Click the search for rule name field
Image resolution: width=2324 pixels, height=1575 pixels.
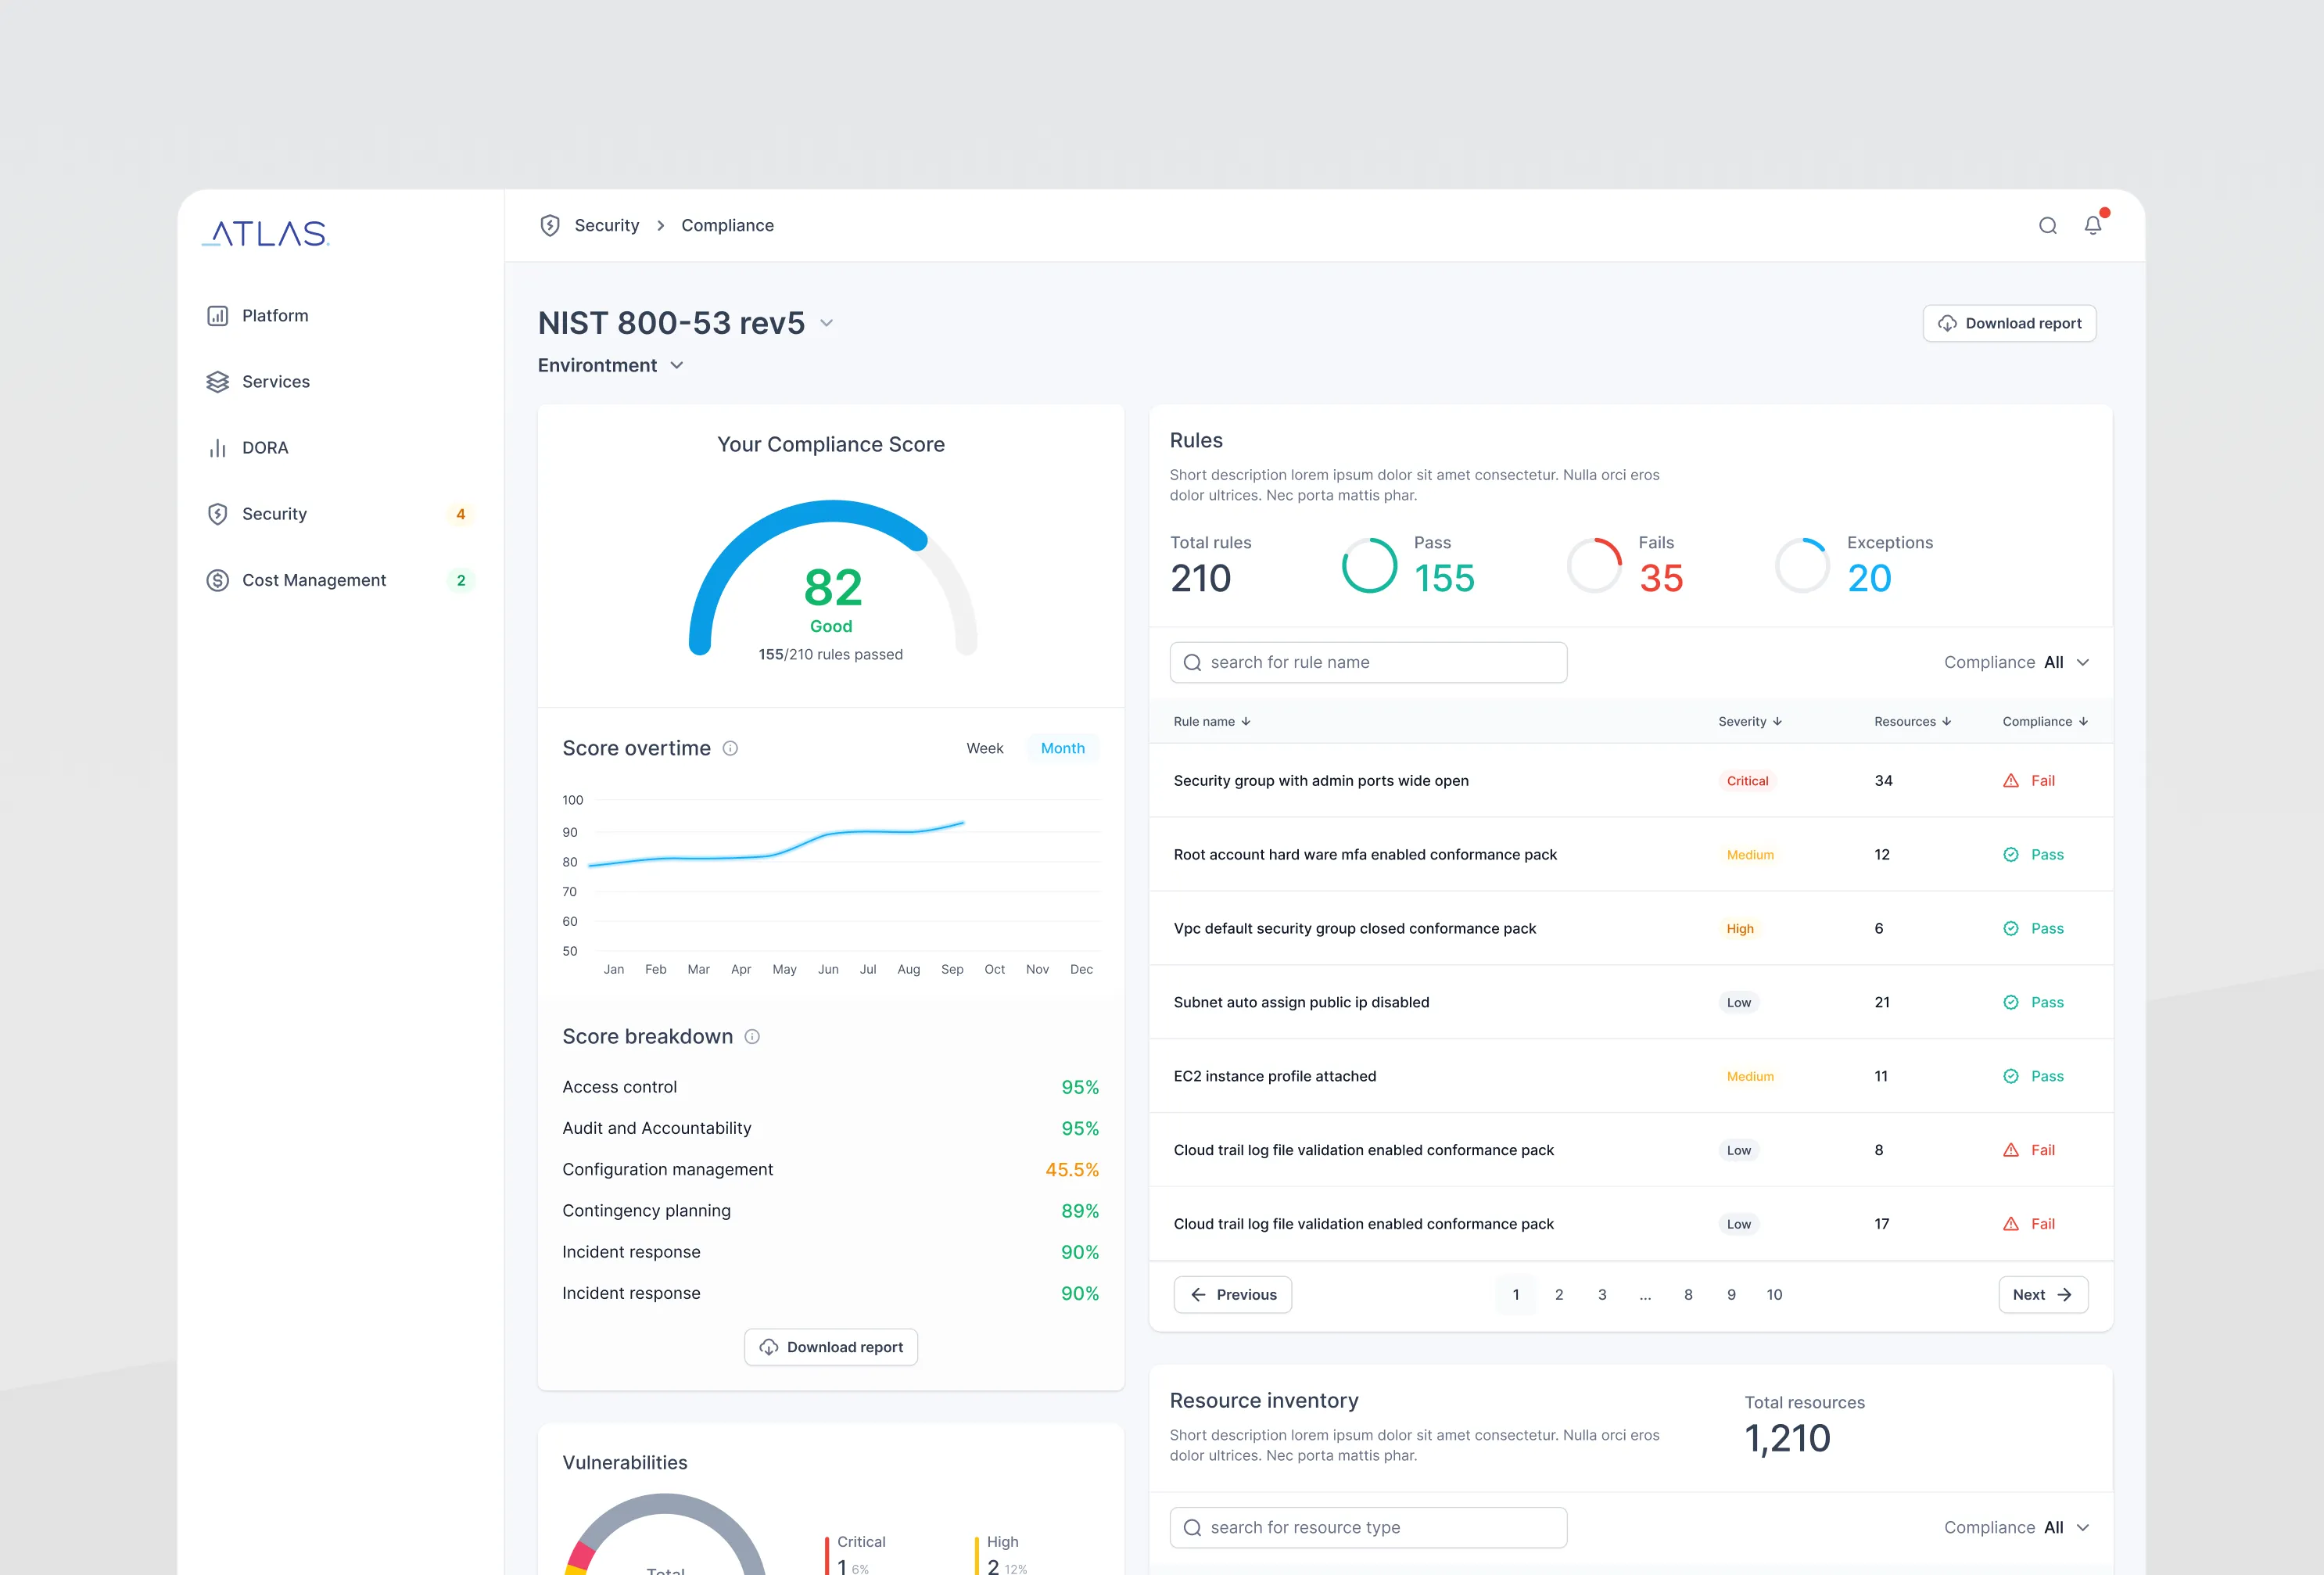(1367, 663)
